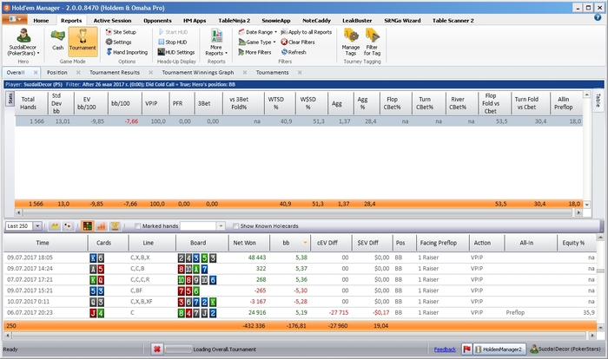Click the Stop HUD button
The height and width of the screenshot is (359, 608).
point(173,42)
